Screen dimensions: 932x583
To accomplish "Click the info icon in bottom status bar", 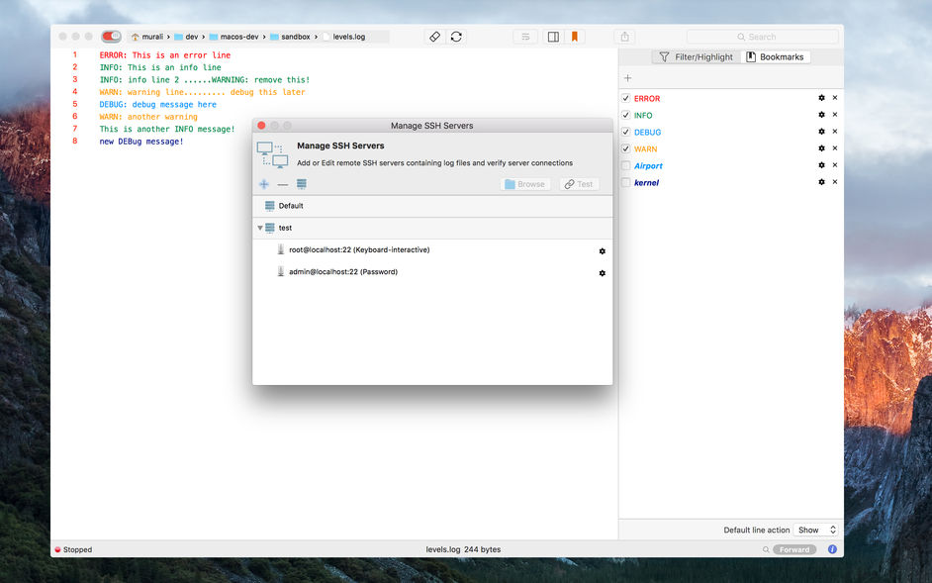I will tap(831, 549).
